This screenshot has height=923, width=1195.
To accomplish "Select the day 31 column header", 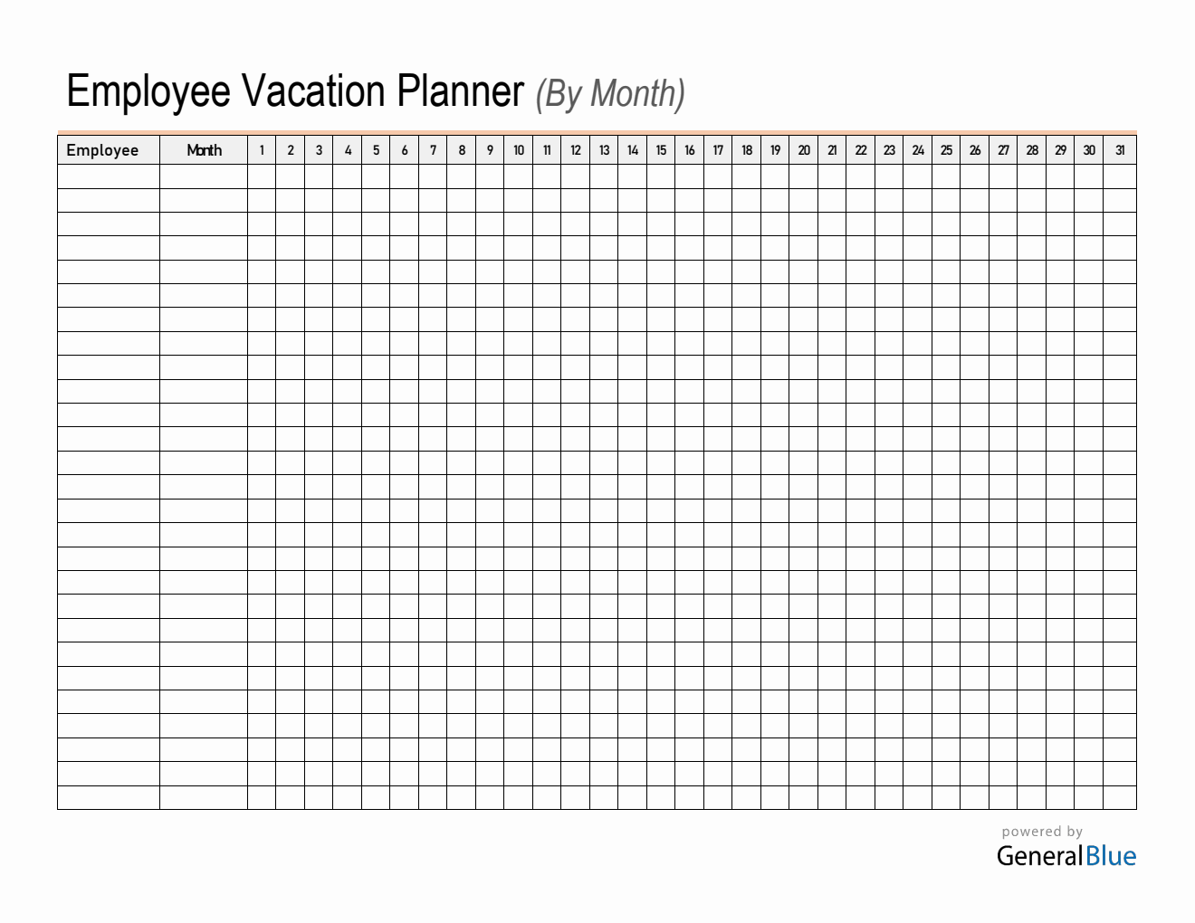I will point(1120,150).
